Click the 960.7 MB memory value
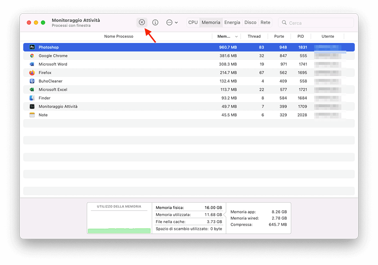This screenshot has height=265, width=378. (228, 47)
